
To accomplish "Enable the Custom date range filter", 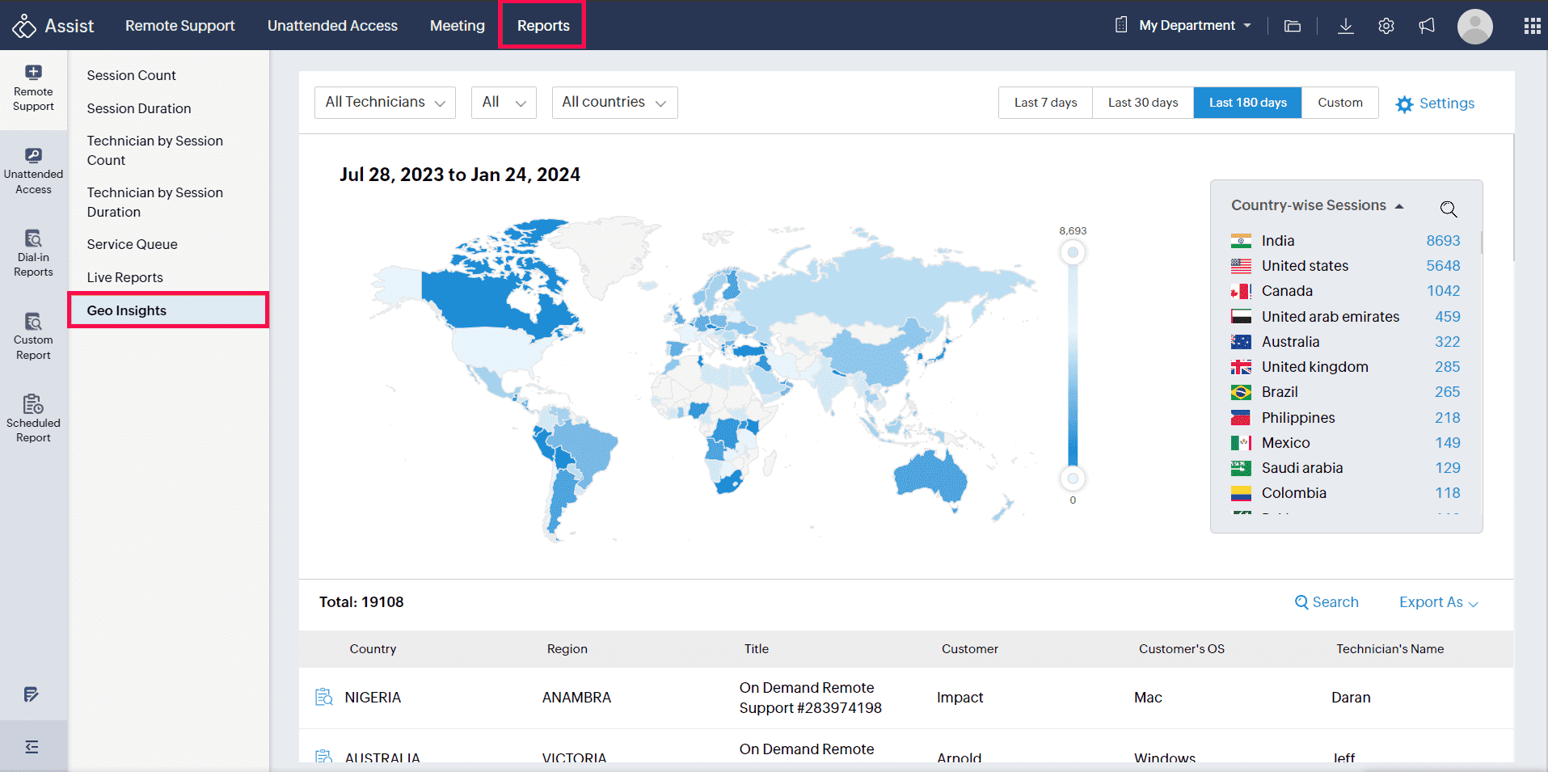I will pos(1339,102).
